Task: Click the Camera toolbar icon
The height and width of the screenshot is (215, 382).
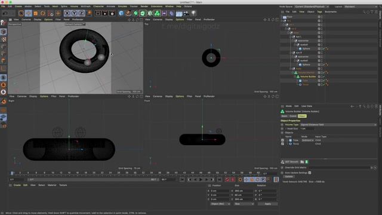Action: point(186,13)
